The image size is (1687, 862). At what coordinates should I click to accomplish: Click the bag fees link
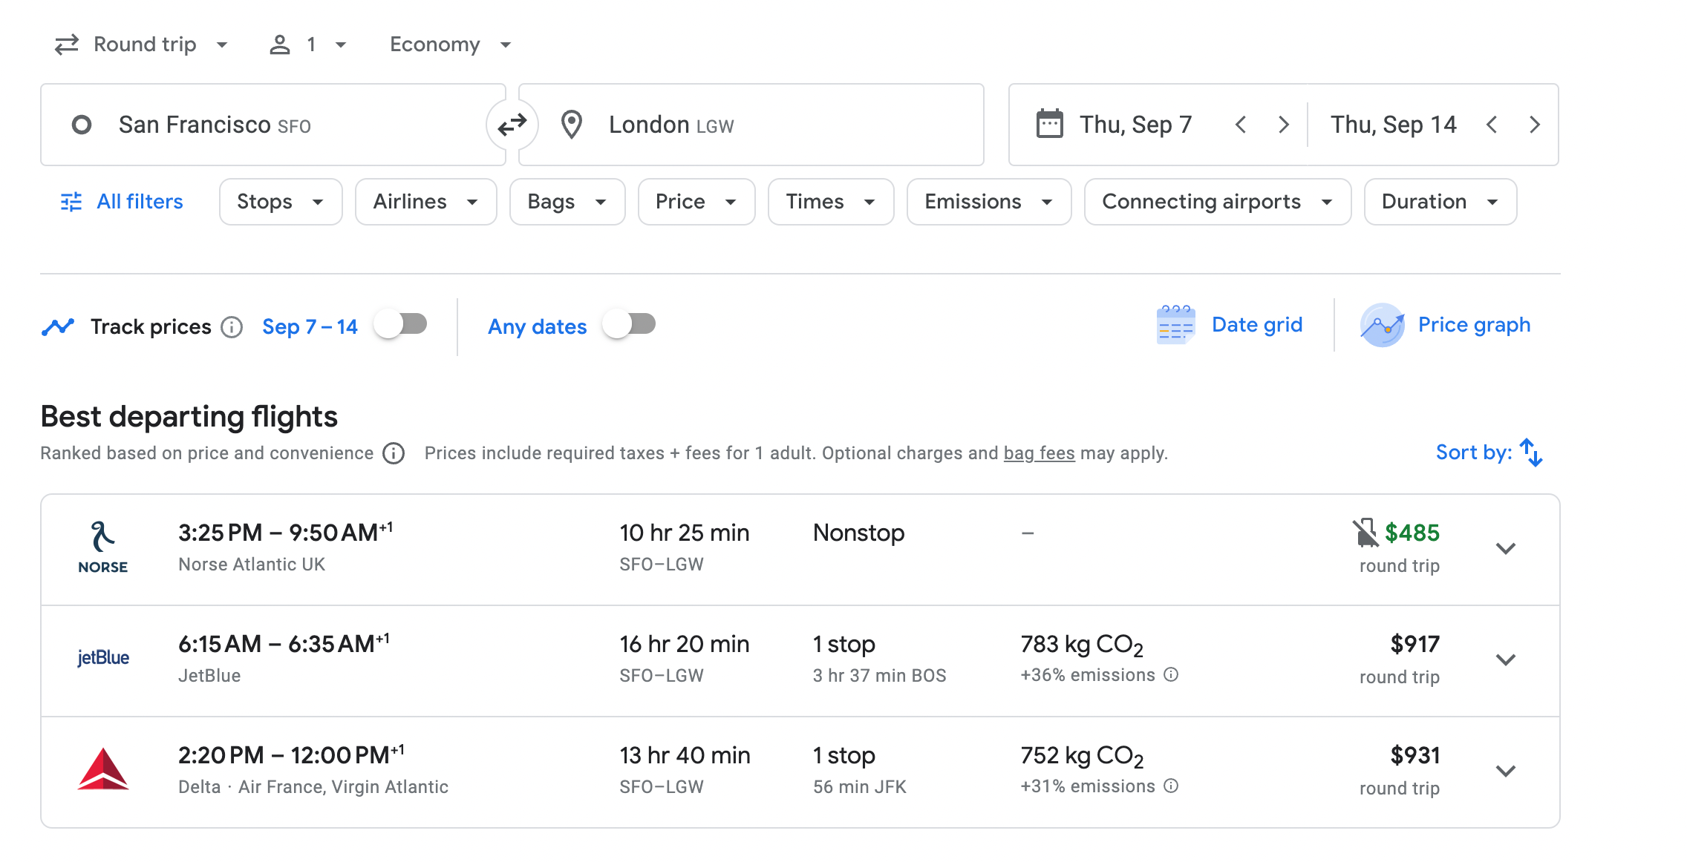[1039, 453]
